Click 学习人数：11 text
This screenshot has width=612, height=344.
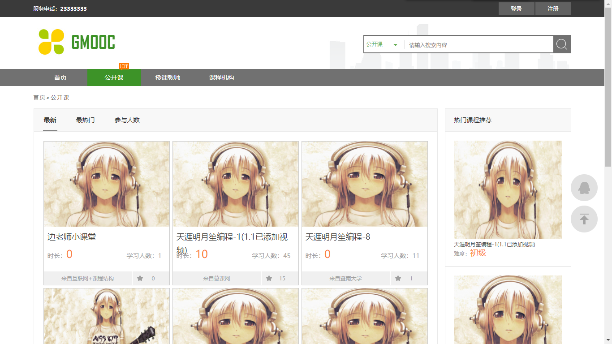point(400,256)
